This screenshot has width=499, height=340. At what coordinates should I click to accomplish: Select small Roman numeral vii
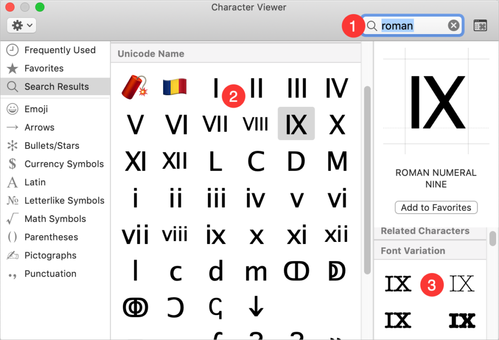pos(135,235)
